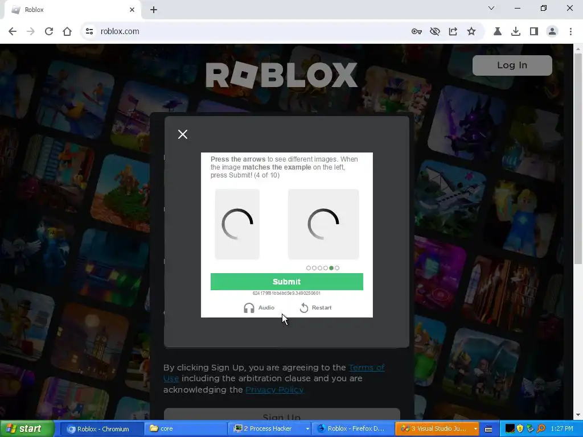This screenshot has width=583, height=437.
Task: Switch to Roblox - Firefox taskbar item
Action: point(352,429)
